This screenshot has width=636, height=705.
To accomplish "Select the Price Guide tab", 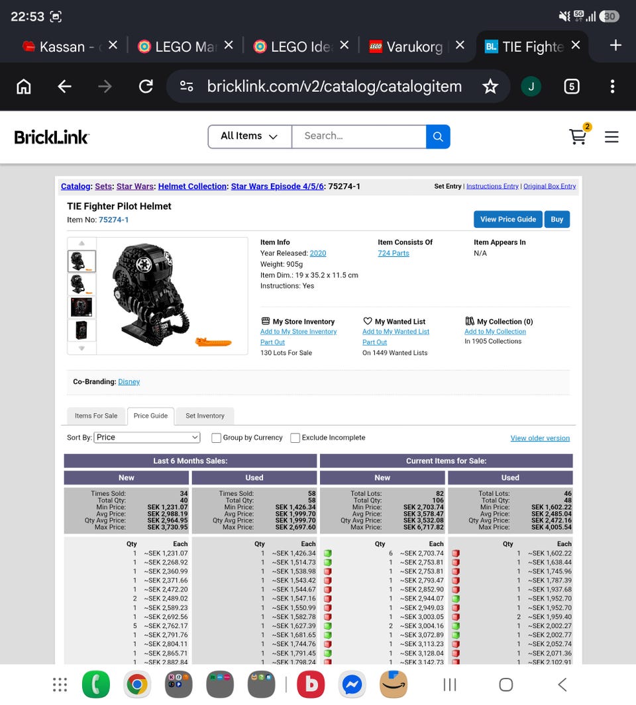I will [151, 416].
